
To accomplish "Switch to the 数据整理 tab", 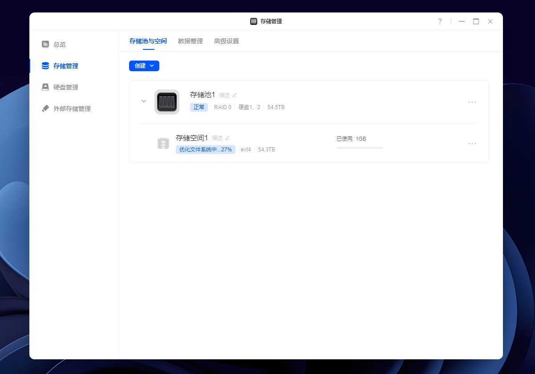I will click(190, 41).
